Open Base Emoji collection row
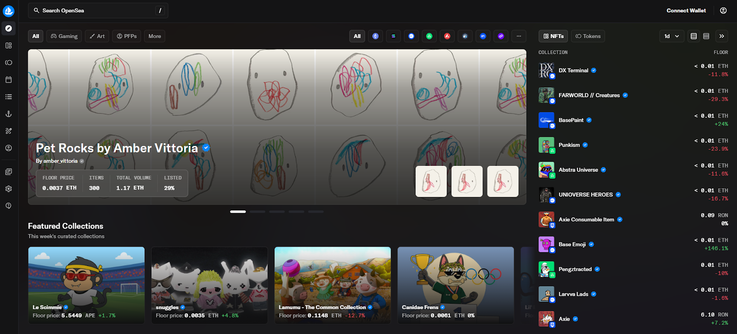The image size is (737, 334). point(633,244)
